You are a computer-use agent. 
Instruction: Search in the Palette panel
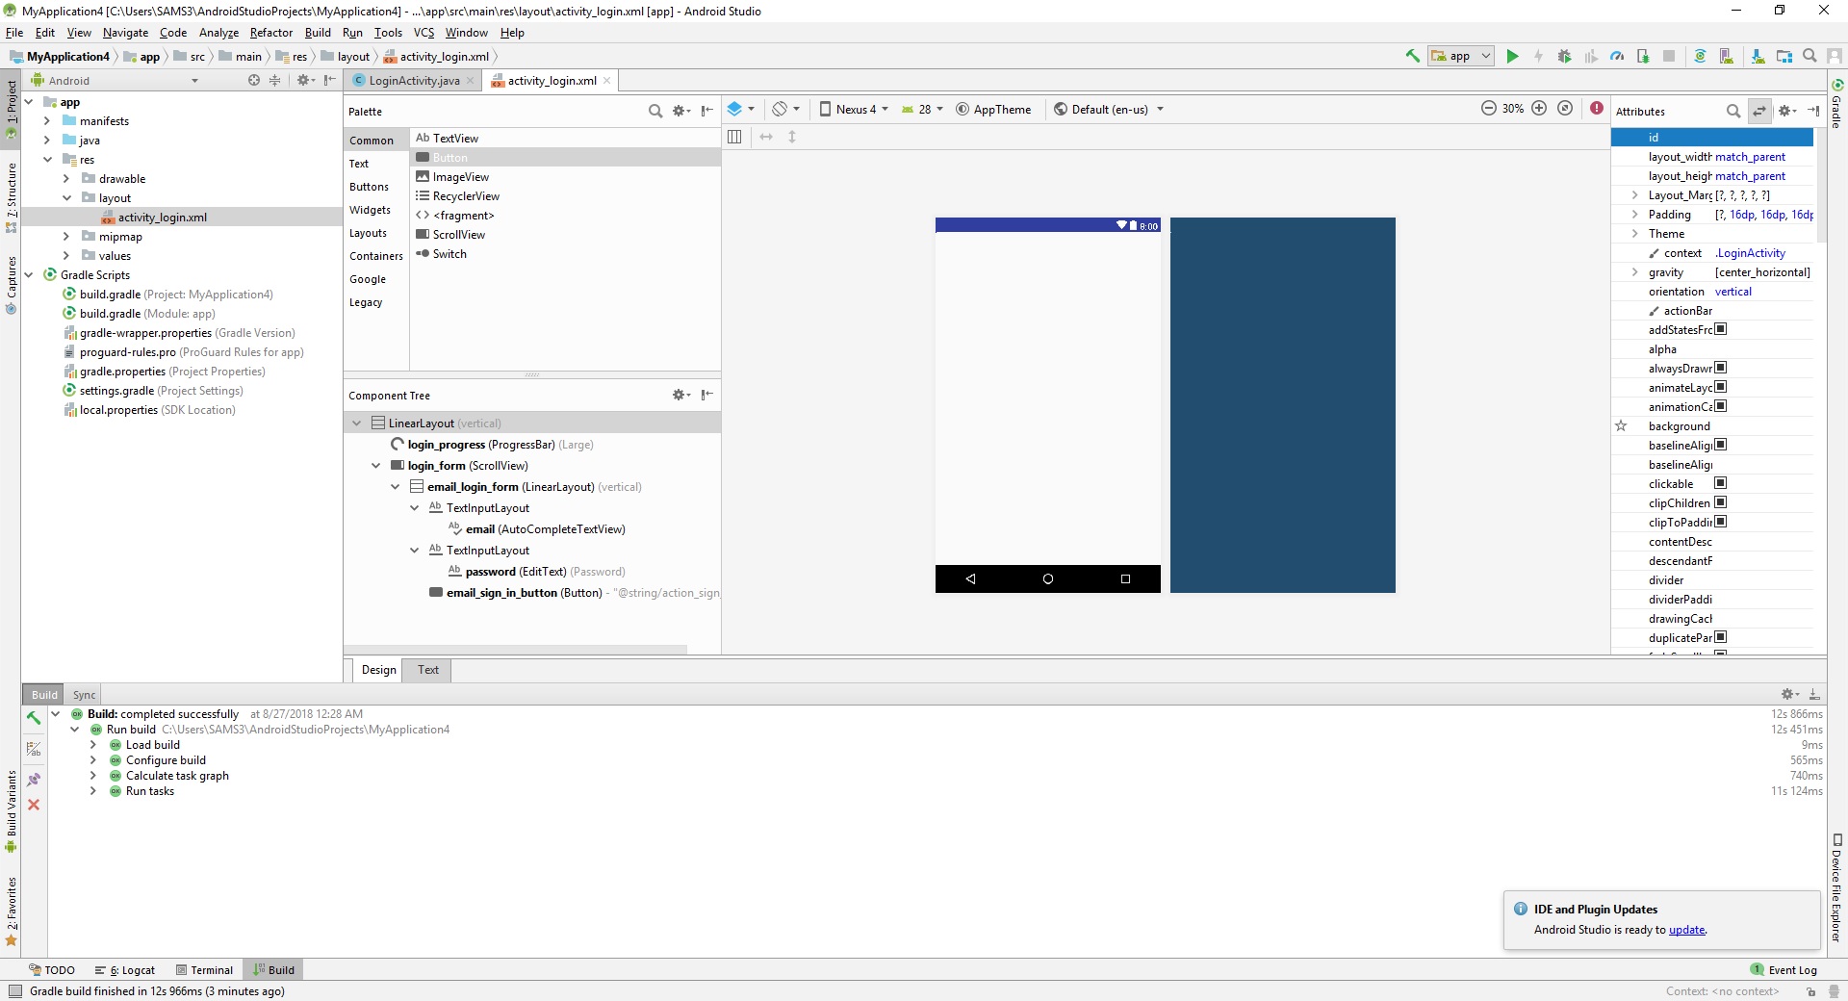[x=655, y=112]
